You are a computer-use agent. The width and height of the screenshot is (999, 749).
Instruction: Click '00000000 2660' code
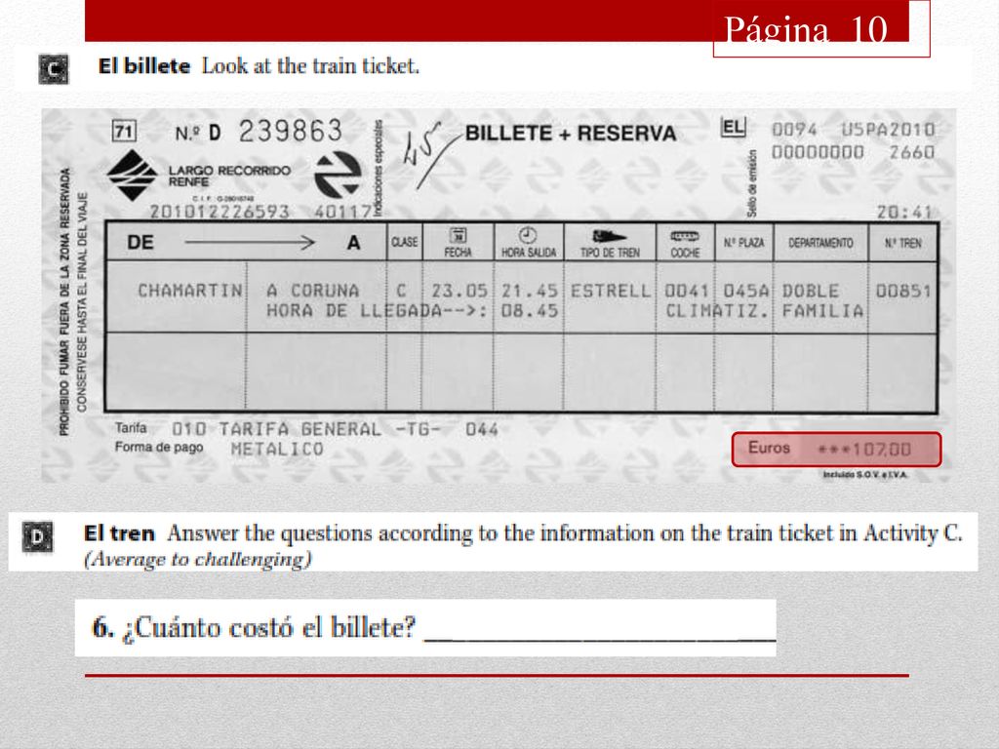coord(853,152)
